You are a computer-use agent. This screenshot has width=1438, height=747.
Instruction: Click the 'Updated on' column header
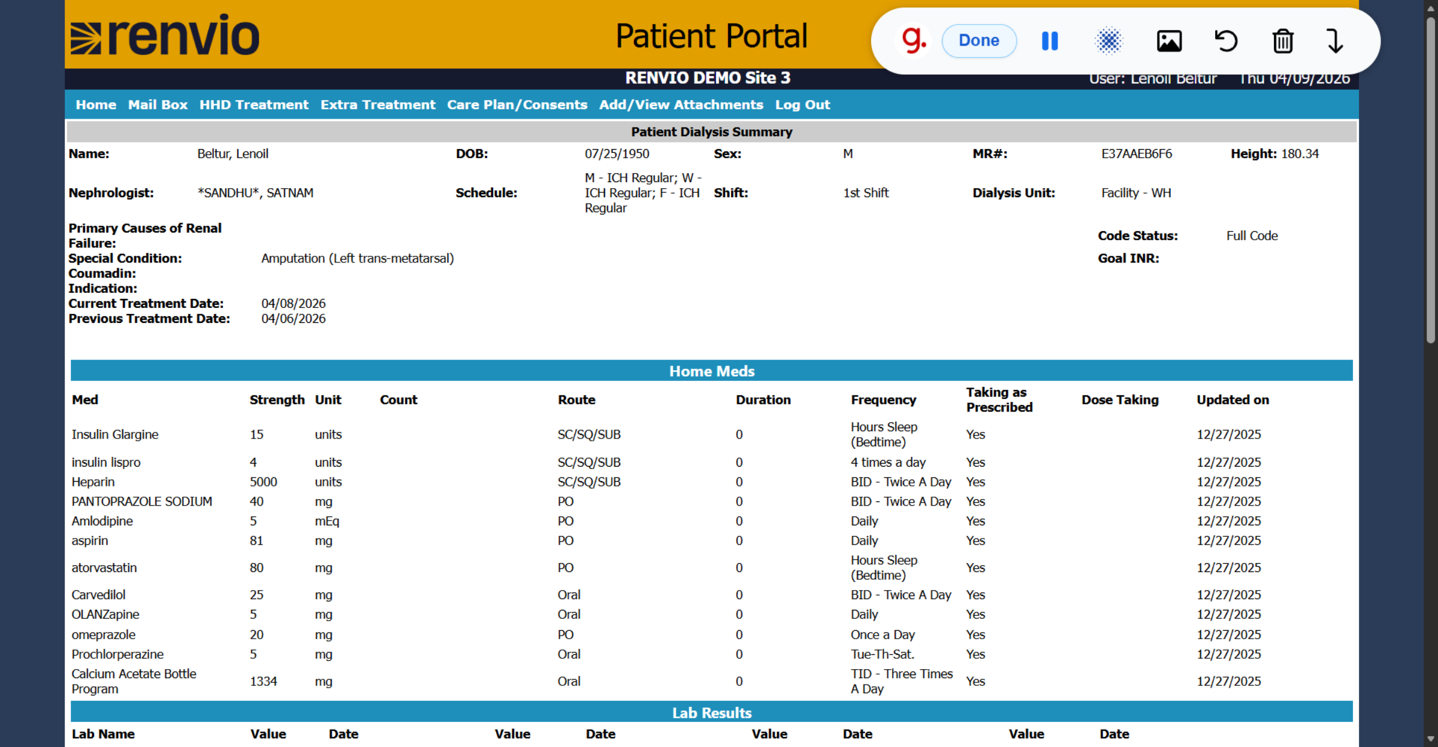[x=1232, y=400]
